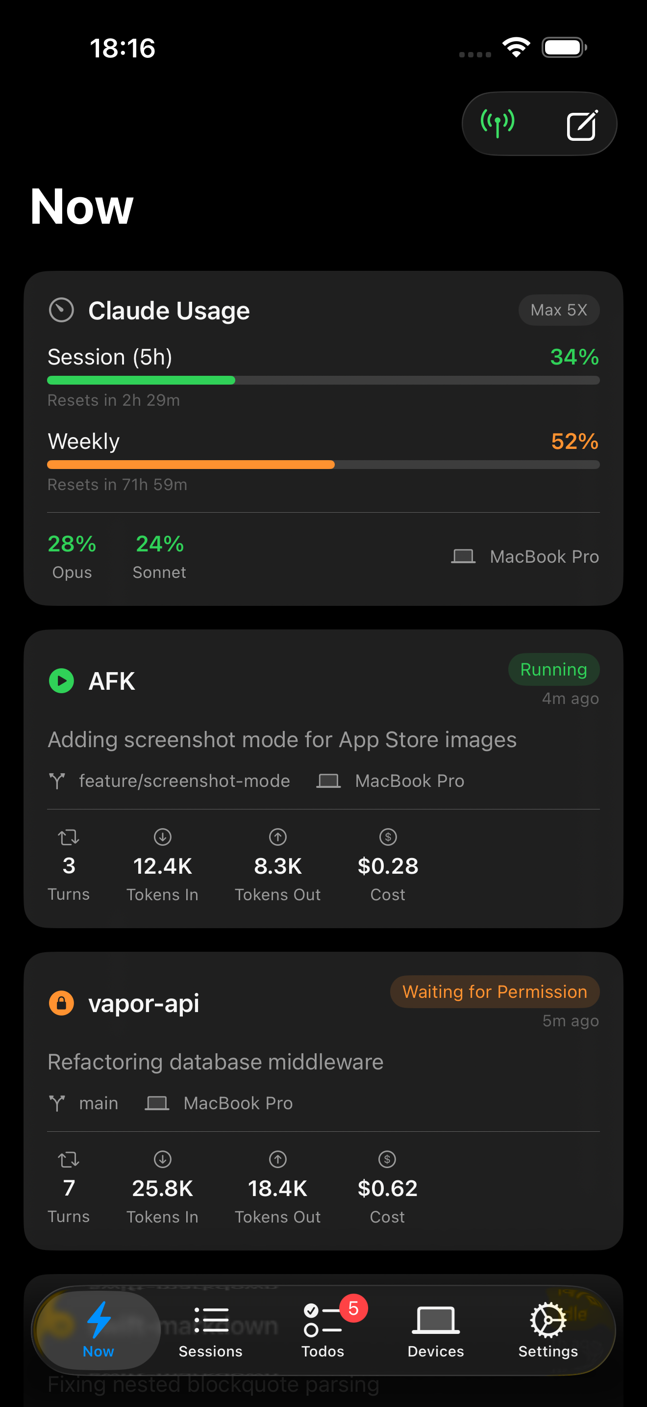Tap the lock icon beside vapor-api
The height and width of the screenshot is (1407, 647).
61,1003
